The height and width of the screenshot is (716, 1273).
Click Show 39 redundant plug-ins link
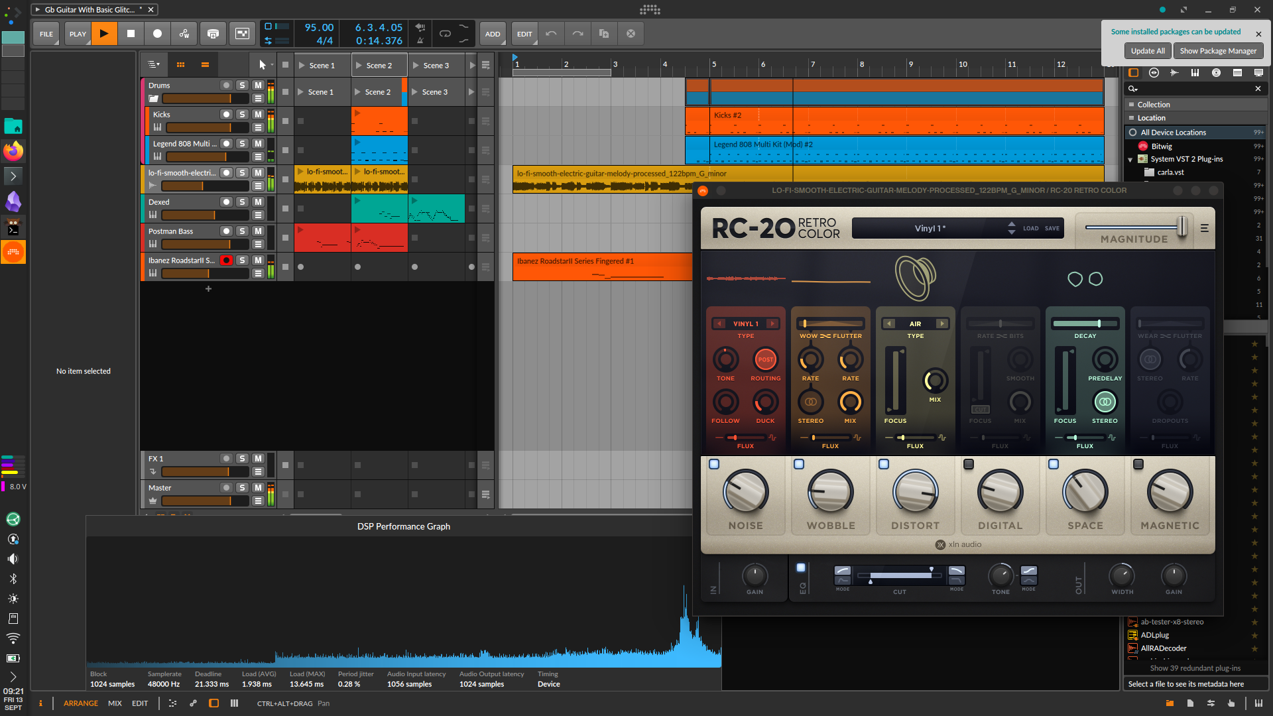point(1195,668)
